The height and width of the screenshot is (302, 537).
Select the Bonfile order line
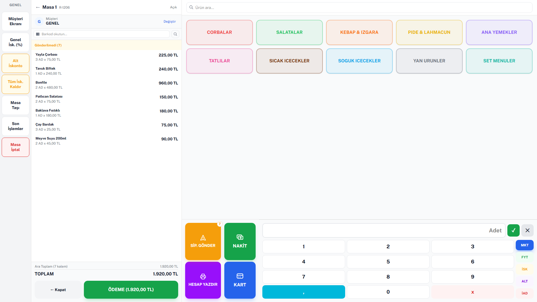(106, 85)
